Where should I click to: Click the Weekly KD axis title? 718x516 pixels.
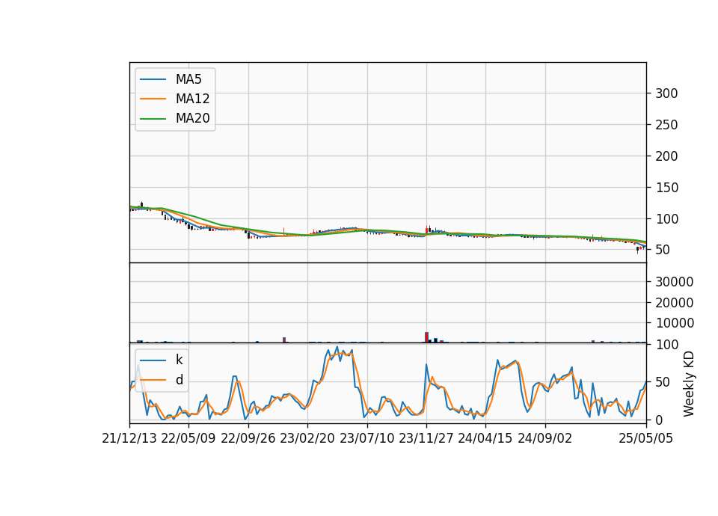click(x=688, y=384)
